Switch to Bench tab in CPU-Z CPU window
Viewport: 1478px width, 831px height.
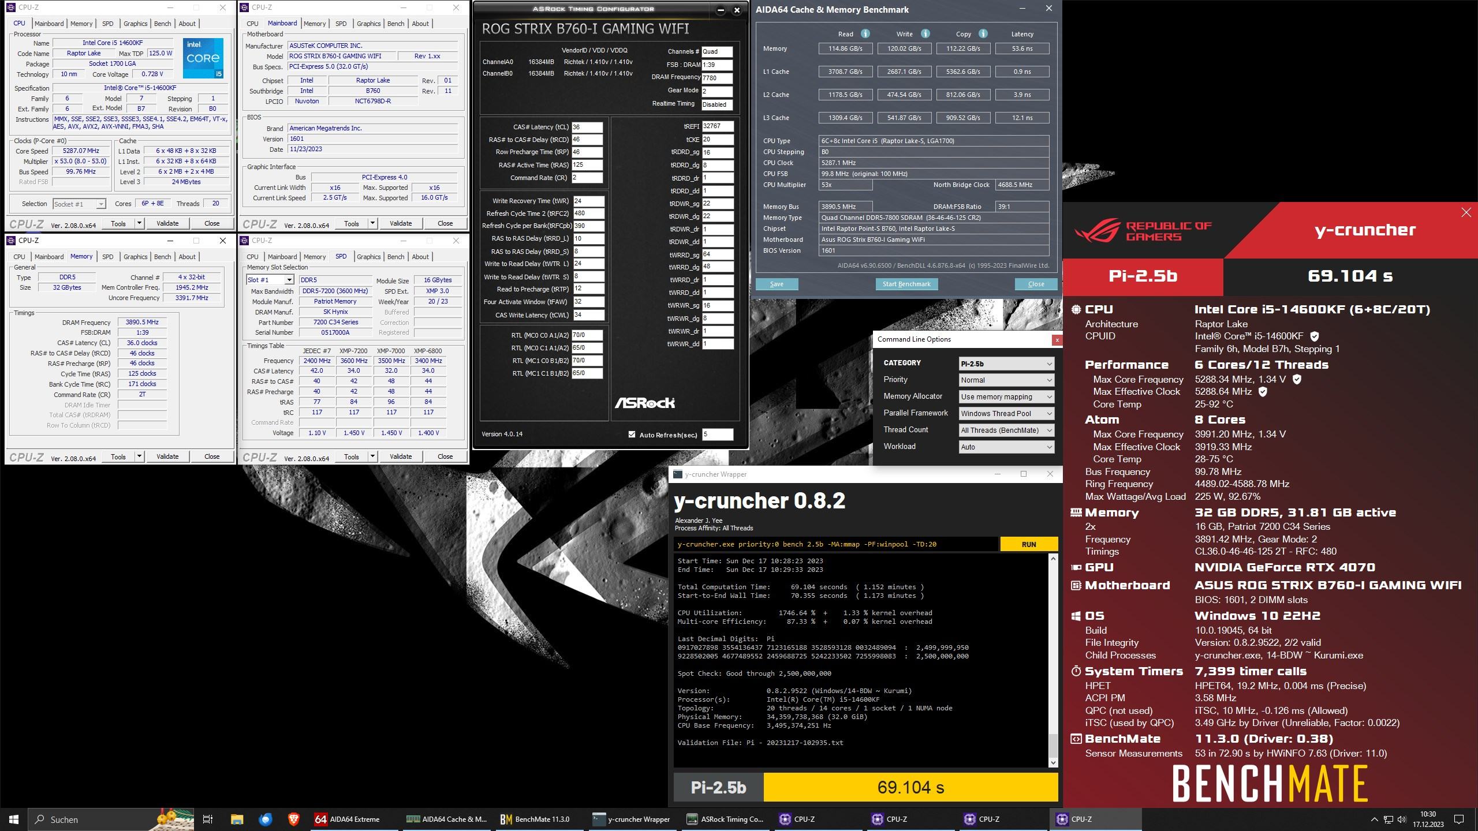coord(162,24)
